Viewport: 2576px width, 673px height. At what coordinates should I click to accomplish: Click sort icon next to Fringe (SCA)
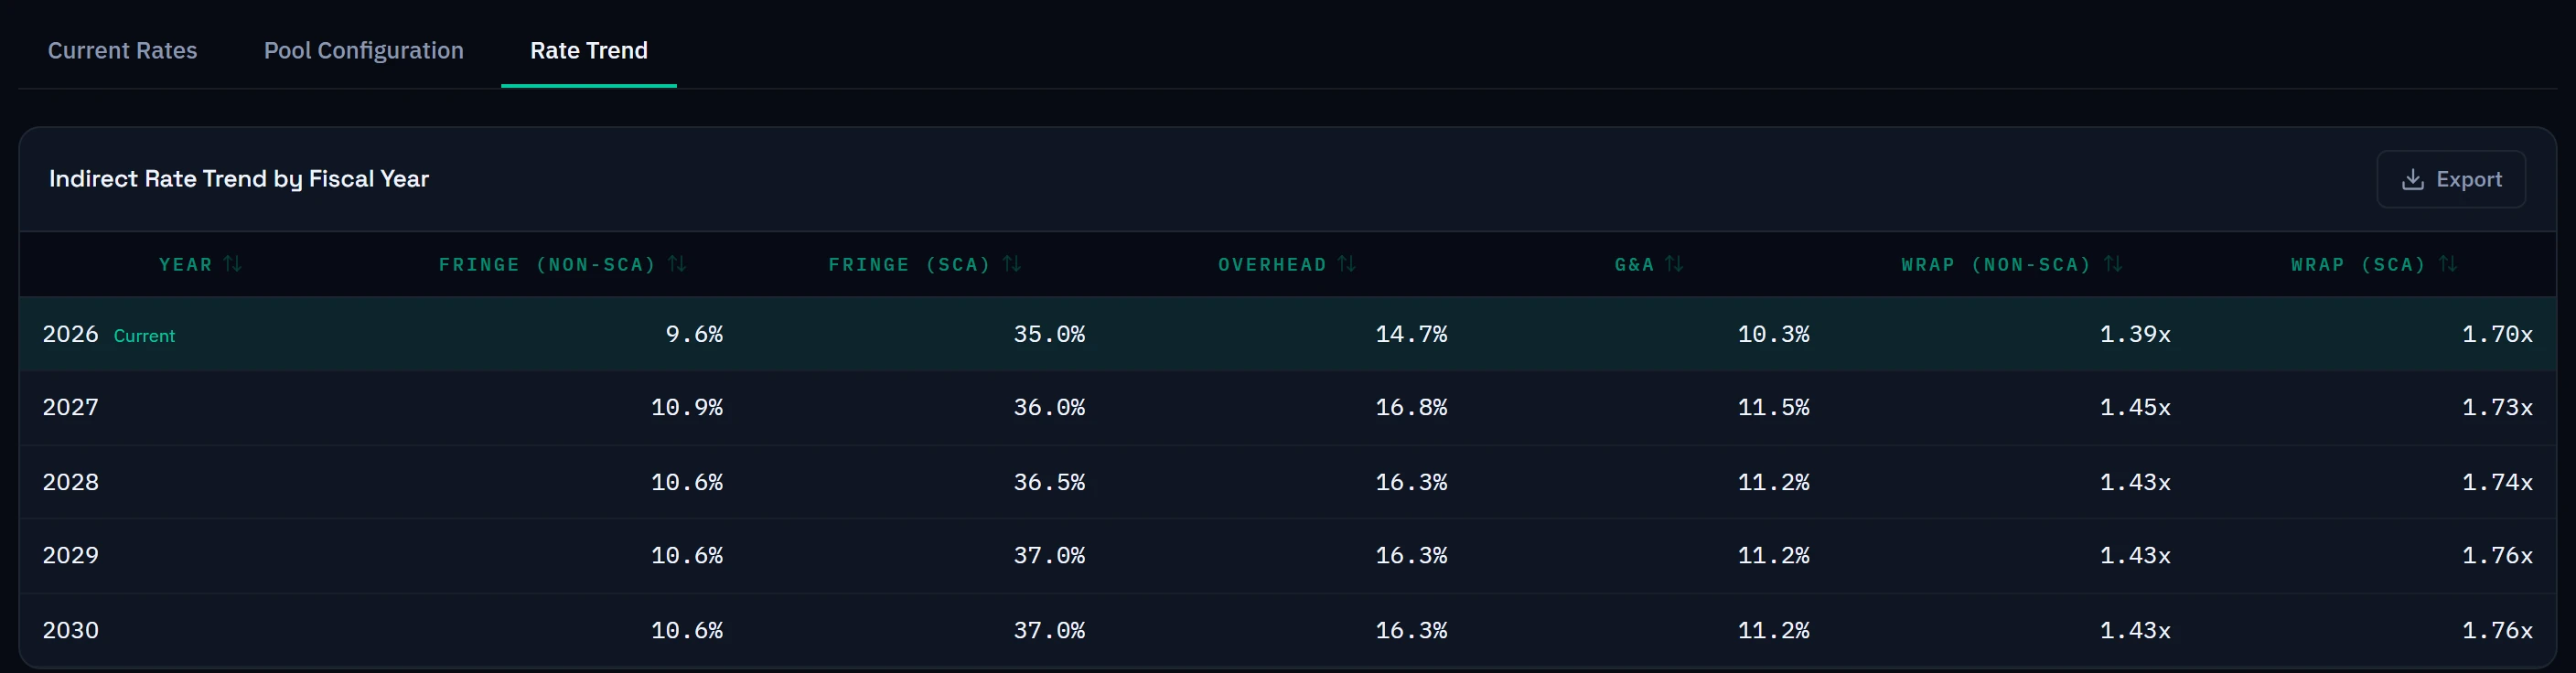(1012, 264)
